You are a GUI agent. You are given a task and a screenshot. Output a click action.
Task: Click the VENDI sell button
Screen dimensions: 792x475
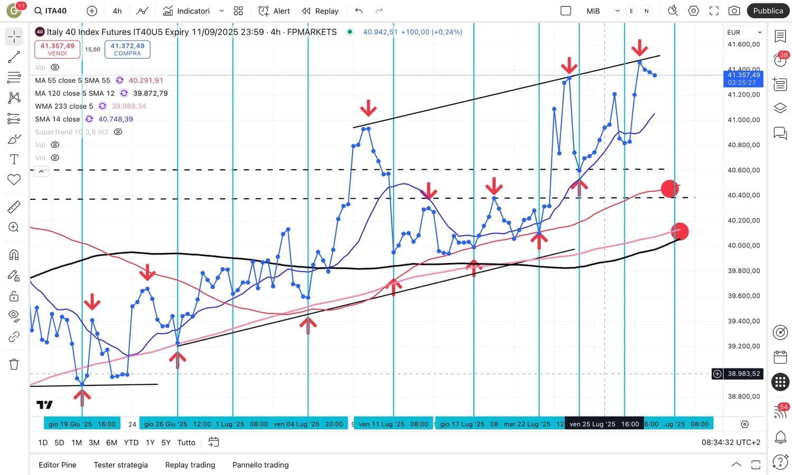pyautogui.click(x=58, y=49)
